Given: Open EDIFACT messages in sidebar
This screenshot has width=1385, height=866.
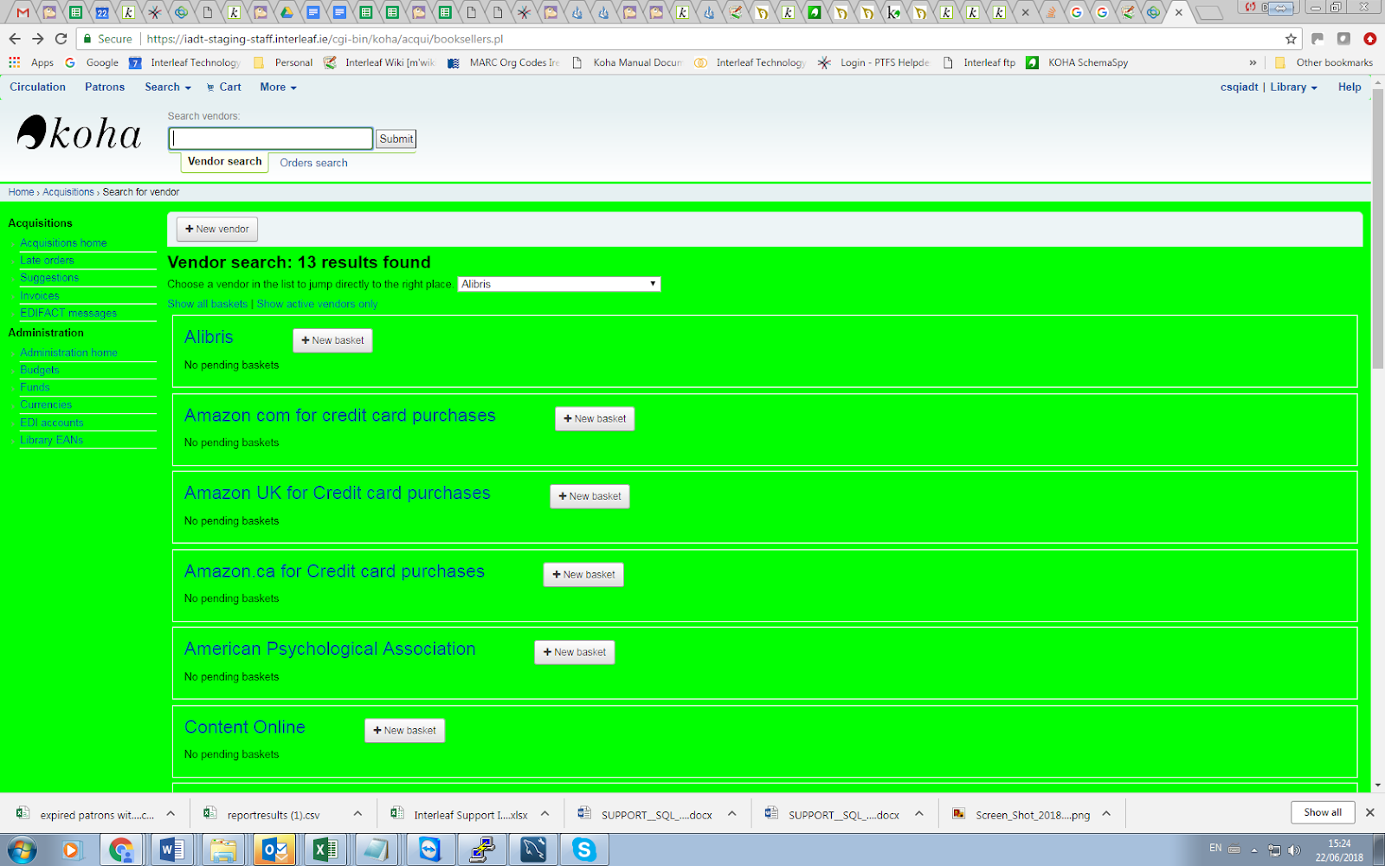Looking at the screenshot, I should pyautogui.click(x=68, y=313).
